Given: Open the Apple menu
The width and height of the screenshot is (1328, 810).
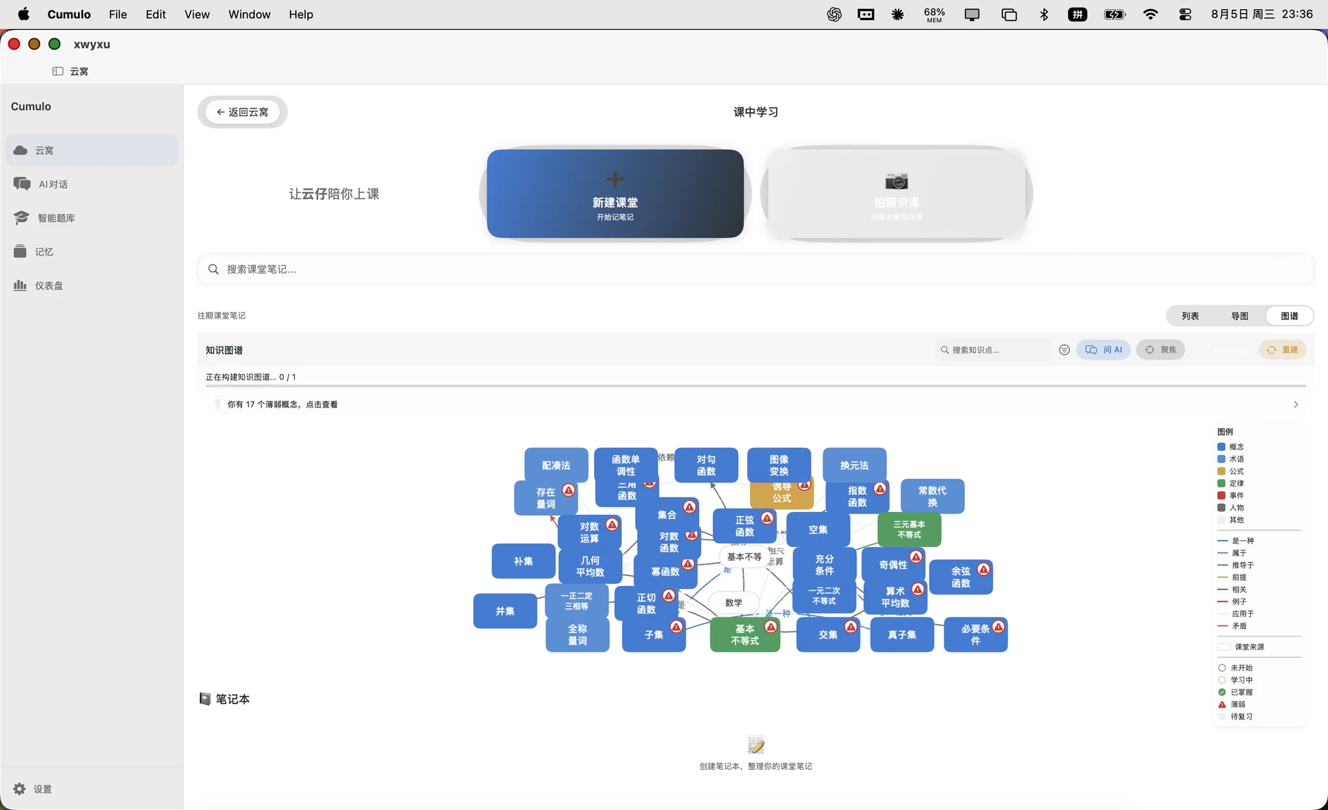Looking at the screenshot, I should pos(24,14).
